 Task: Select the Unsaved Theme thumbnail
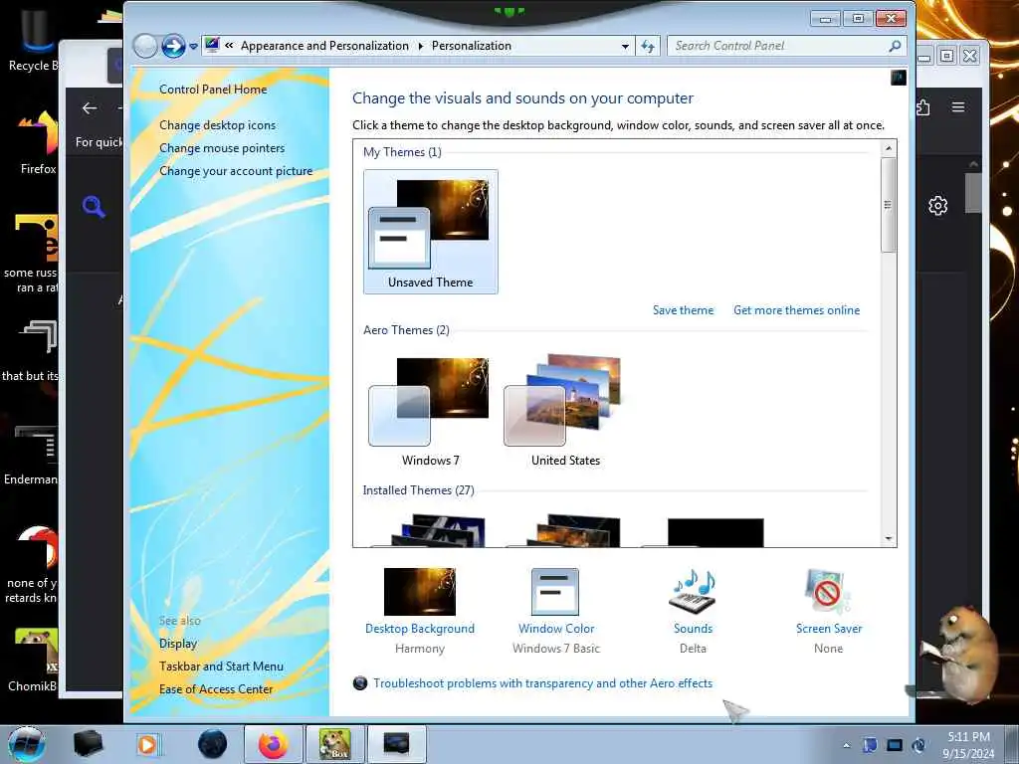(430, 232)
